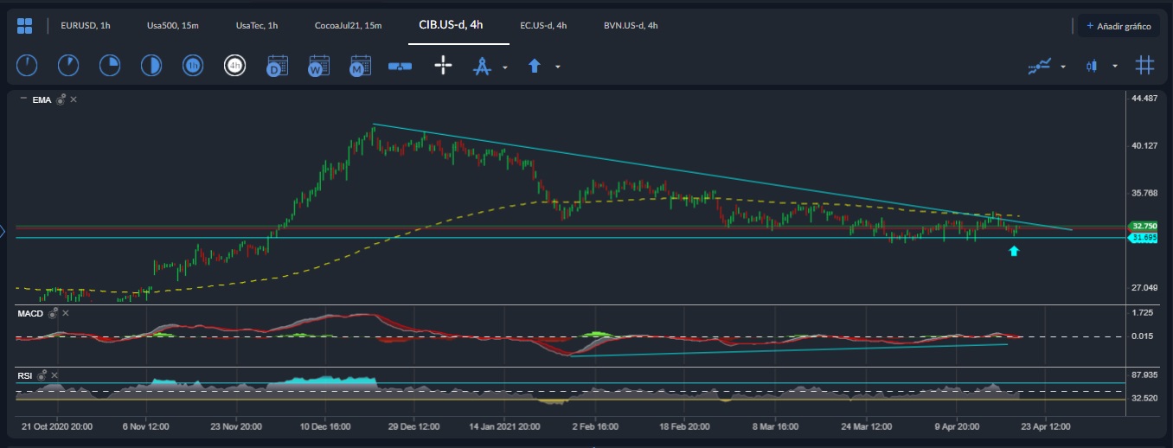Switch to the Weekly timeframe calendar icon
The height and width of the screenshot is (448, 1173).
coord(318,66)
